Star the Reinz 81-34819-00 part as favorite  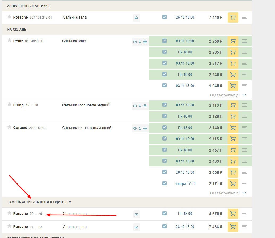point(9,41)
